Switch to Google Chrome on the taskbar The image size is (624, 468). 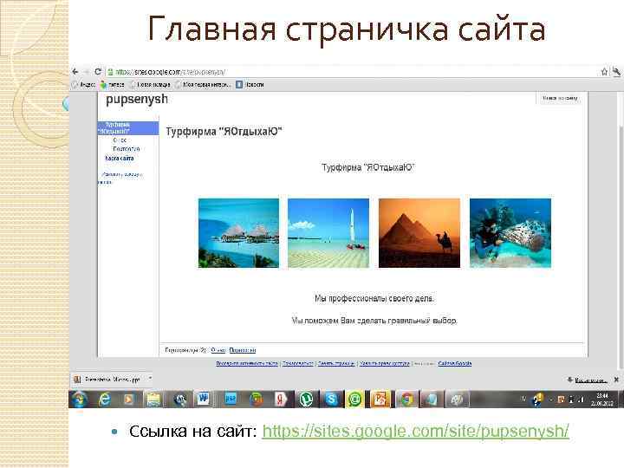[406, 400]
